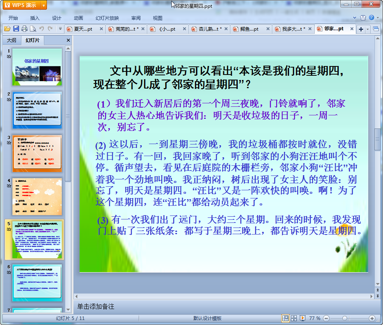Expand quick access toolbar dropdown arrow
This screenshot has width=383, height=325.
click(x=60, y=29)
